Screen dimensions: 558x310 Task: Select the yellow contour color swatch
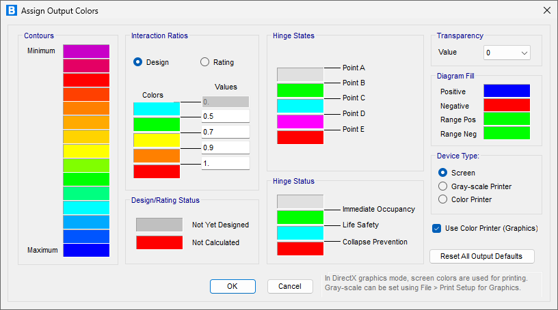(86, 151)
